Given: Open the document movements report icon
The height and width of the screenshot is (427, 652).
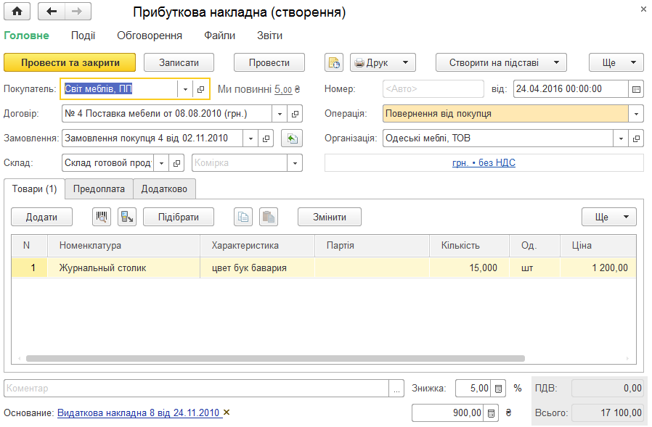Looking at the screenshot, I should click(x=334, y=63).
